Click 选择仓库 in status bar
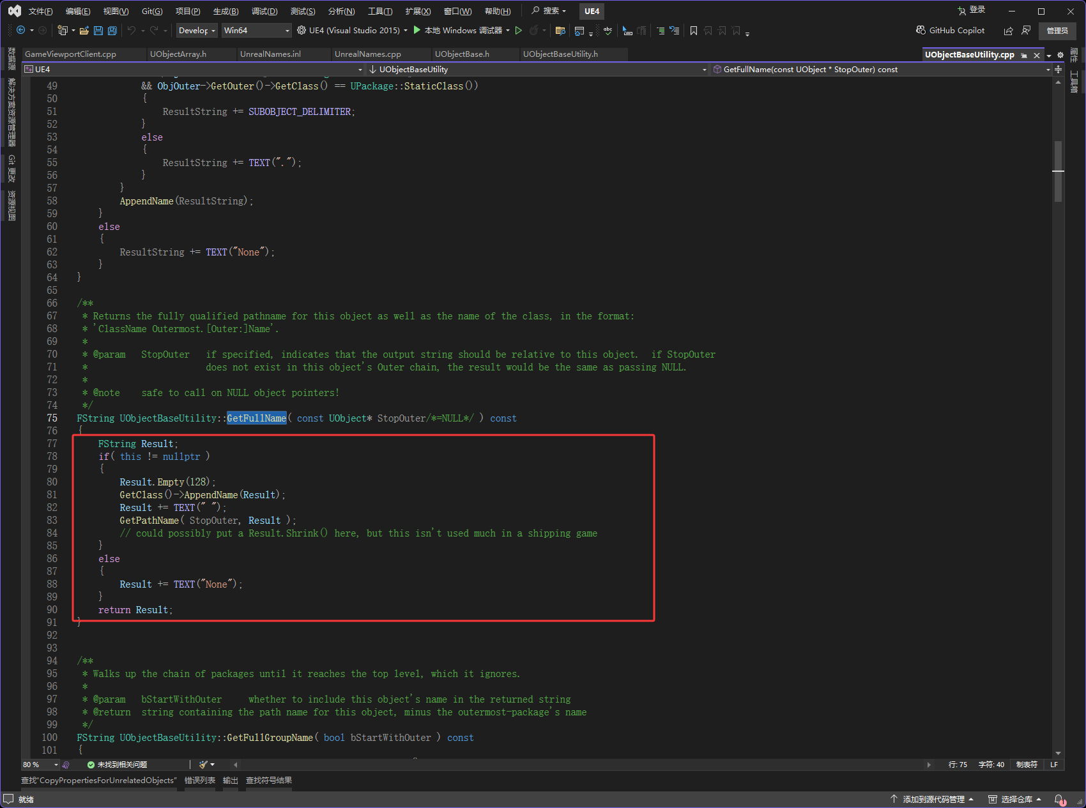 pyautogui.click(x=1015, y=799)
